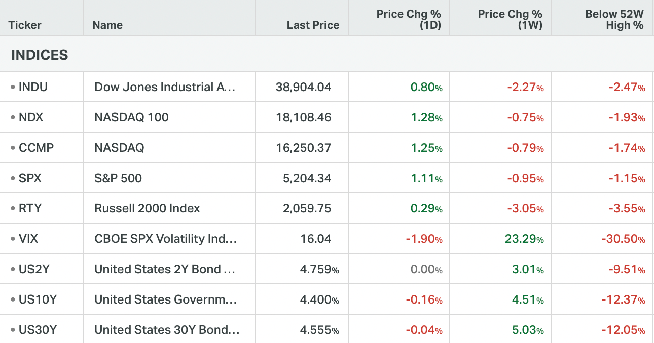Select the CCMP ticker
This screenshot has width=654, height=343.
tap(36, 148)
